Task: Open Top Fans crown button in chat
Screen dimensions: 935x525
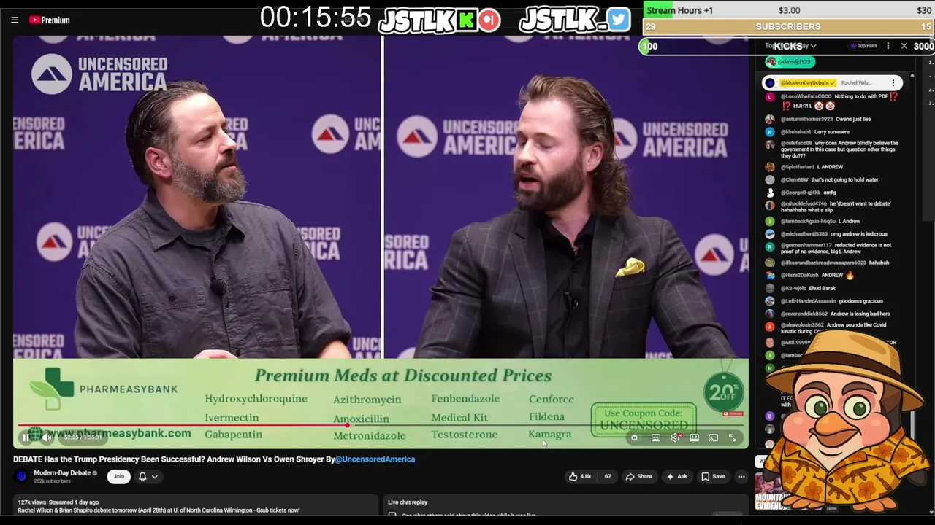Action: pyautogui.click(x=863, y=46)
